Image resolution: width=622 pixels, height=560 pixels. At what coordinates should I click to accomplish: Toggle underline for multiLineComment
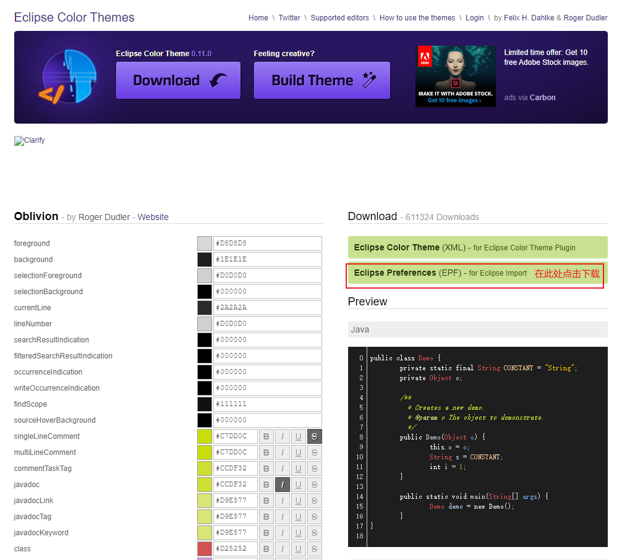[x=298, y=452]
